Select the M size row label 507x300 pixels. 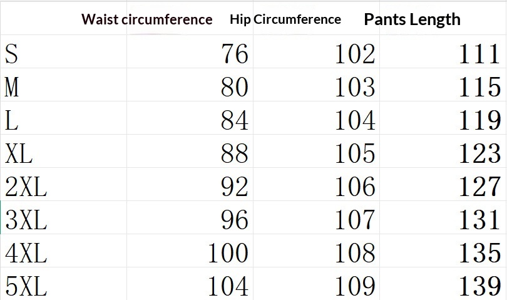coord(12,88)
